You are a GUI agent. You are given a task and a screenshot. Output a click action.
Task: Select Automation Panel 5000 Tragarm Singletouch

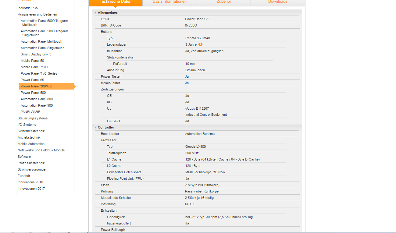point(44,33)
